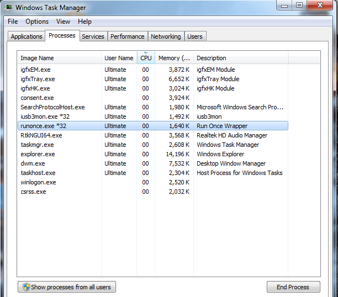Click the 6,652 K memory value
This screenshot has height=297, width=338.
click(179, 79)
